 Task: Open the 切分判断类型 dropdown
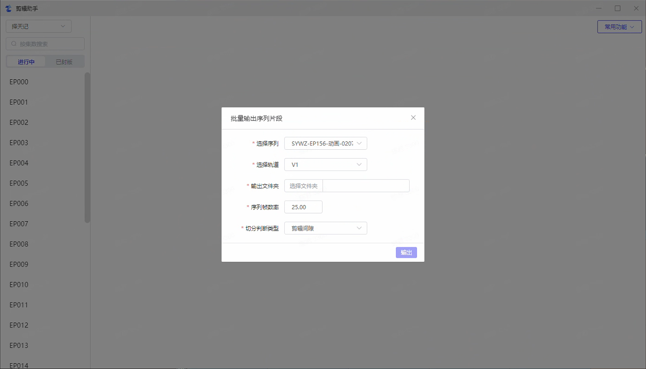[x=325, y=228]
